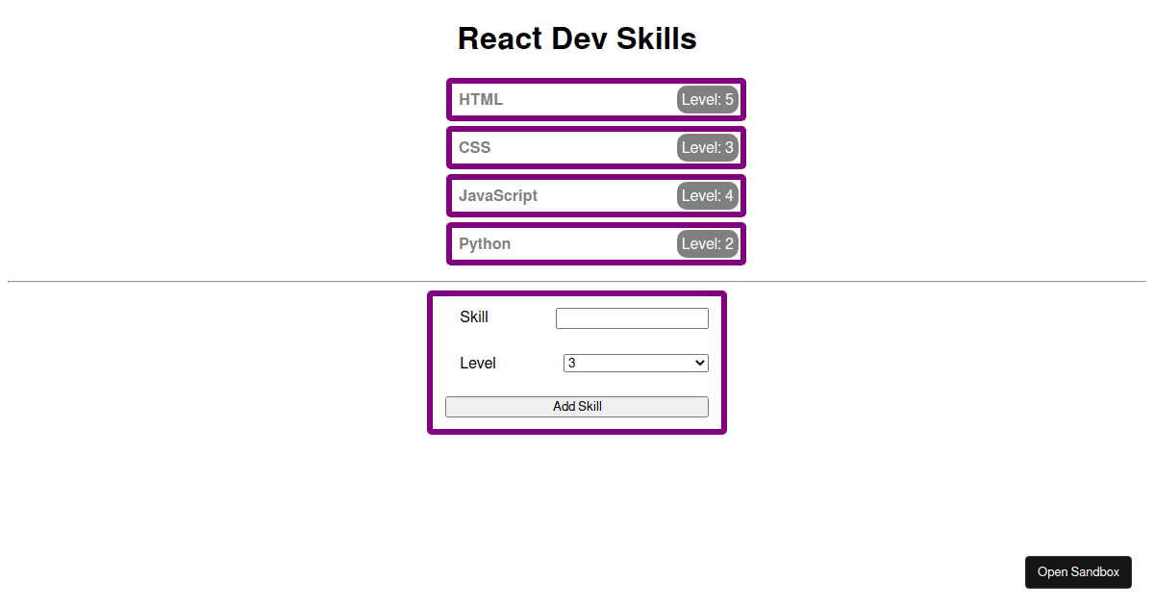This screenshot has height=606, width=1154.
Task: Click the JavaScript skill name text
Action: point(498,195)
